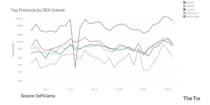Click the WOOFi Swap purple legend swatch
The image size is (210, 105).
click(x=185, y=17)
